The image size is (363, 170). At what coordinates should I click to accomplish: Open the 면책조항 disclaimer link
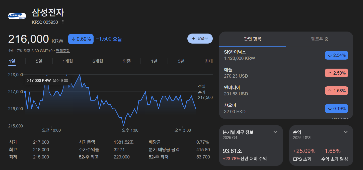63,51
